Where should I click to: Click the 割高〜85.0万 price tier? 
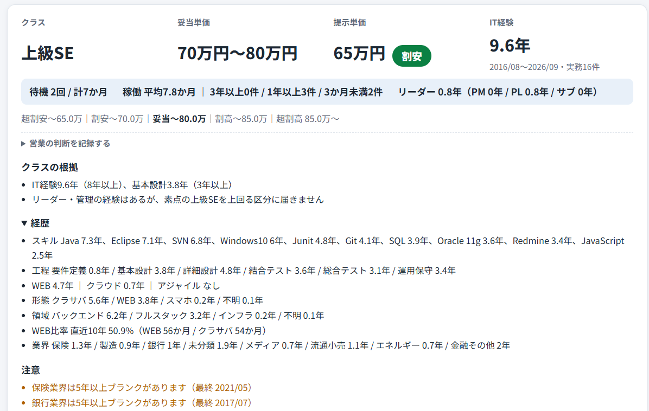[x=241, y=119]
